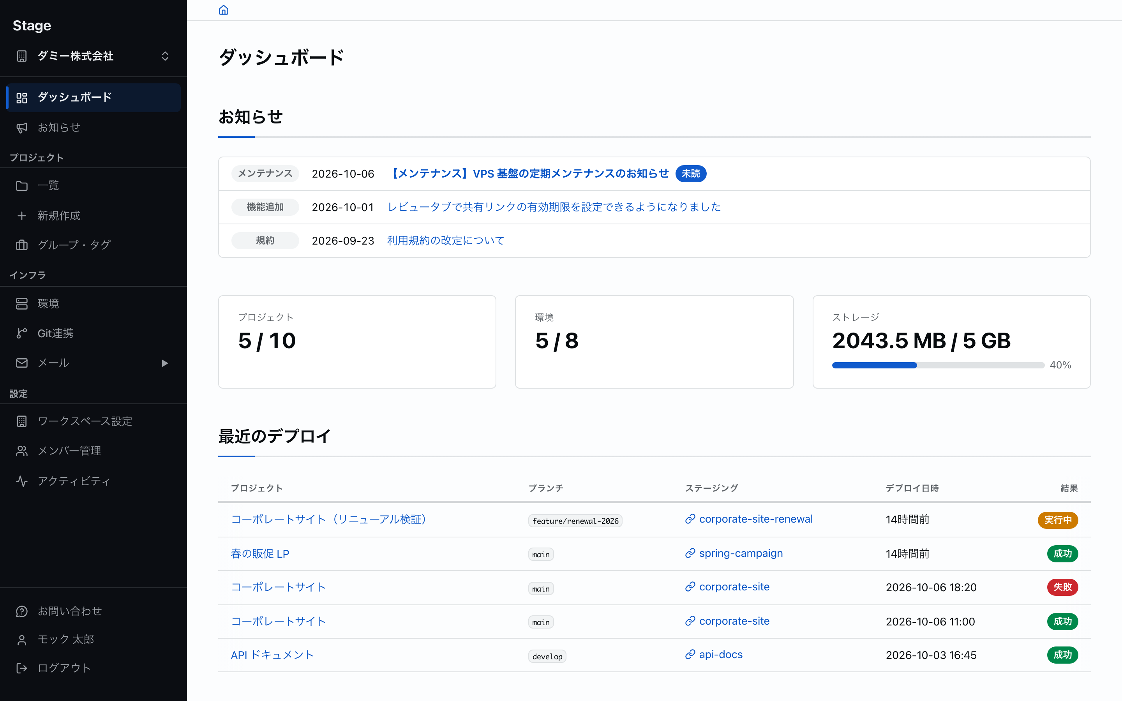The height and width of the screenshot is (701, 1122).
Task: Open the 共有リンクの有効期限 feature notice
Action: 554,207
